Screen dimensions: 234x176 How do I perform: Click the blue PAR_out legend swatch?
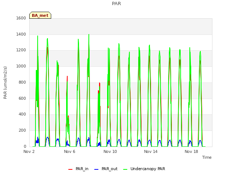pyautogui.click(x=97, y=169)
